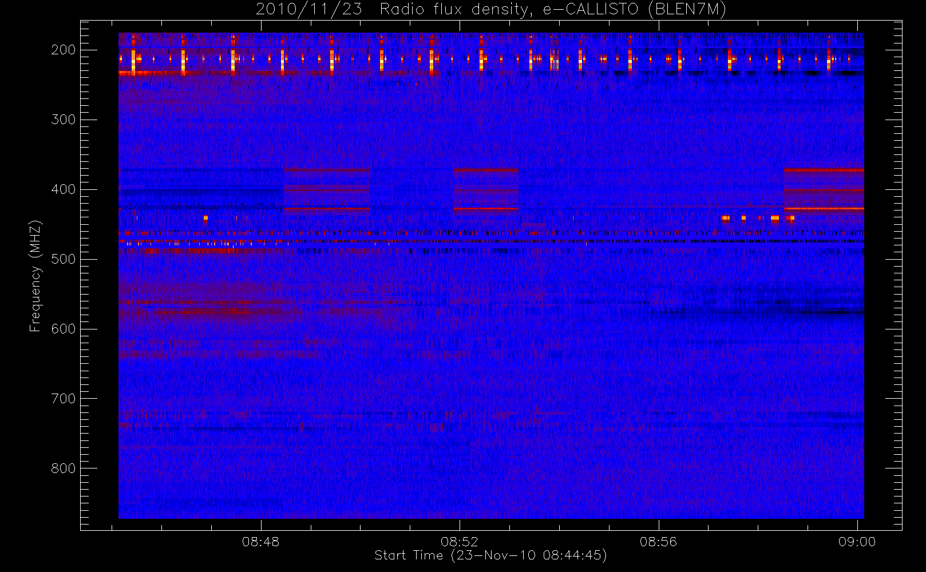
Task: Select the 600 frequency tick label
Action: (64, 329)
